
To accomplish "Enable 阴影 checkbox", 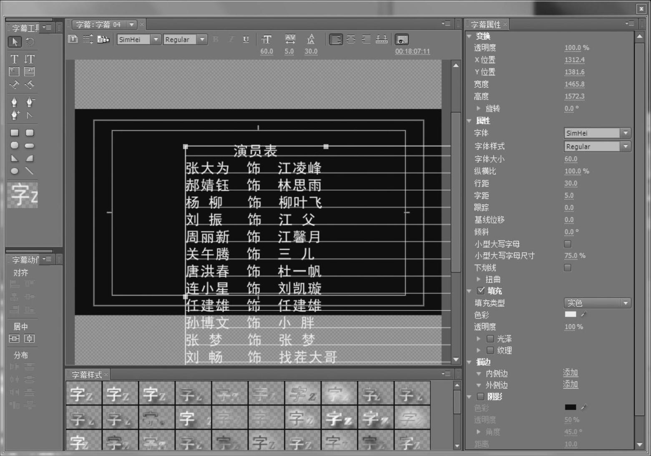I will coord(481,396).
